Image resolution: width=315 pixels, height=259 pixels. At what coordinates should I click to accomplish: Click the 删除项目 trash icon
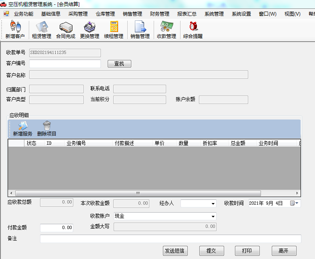tap(47, 129)
